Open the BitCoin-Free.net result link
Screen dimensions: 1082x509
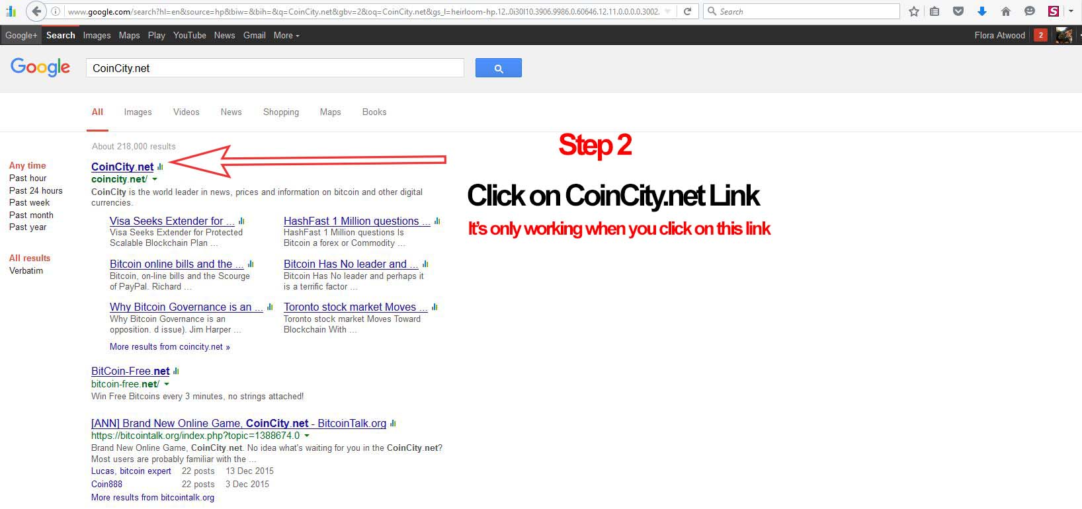pos(130,371)
